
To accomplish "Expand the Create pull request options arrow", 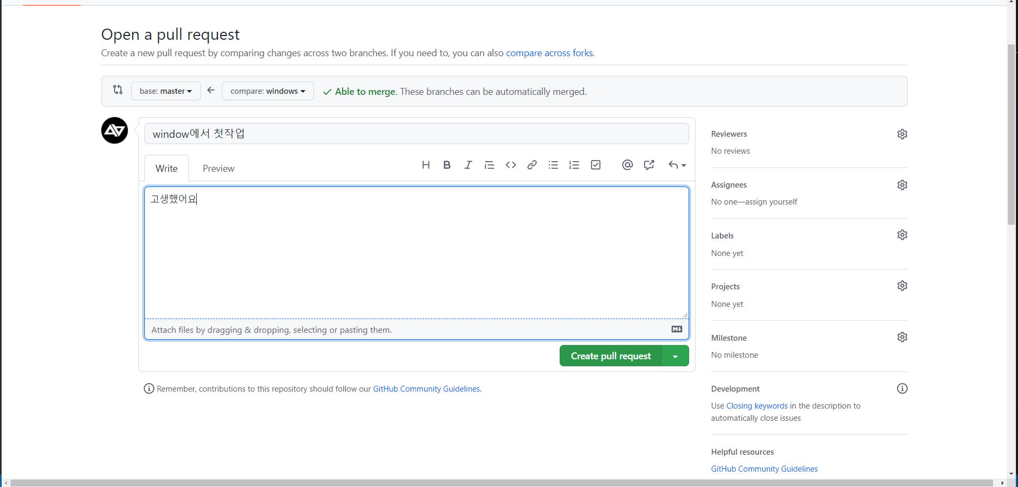I will pyautogui.click(x=675, y=356).
